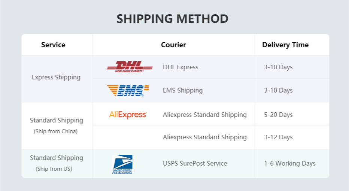Select Standard Shipping (Ship from China) cell
The width and height of the screenshot is (349, 191).
(x=56, y=125)
